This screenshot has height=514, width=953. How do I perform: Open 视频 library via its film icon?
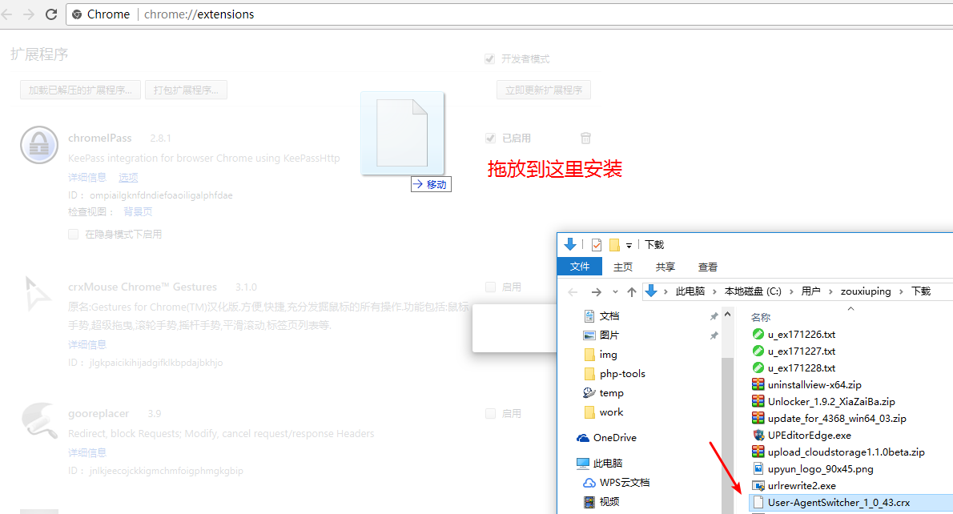click(589, 502)
